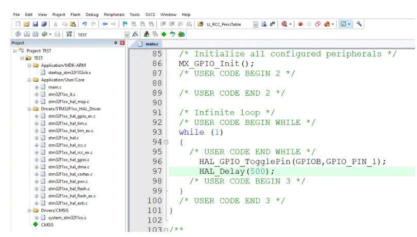
Task: Redo the last edit
Action: click(93, 24)
